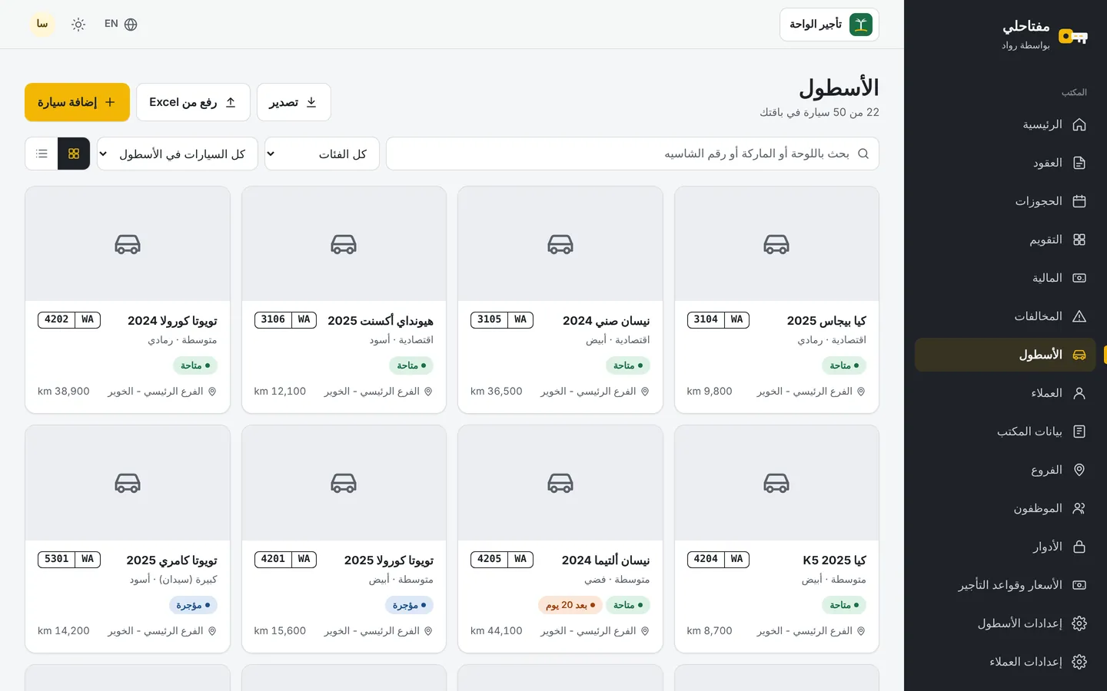Click the رفع من Excel button
Screen dimensions: 1107x691
pyautogui.click(x=193, y=102)
